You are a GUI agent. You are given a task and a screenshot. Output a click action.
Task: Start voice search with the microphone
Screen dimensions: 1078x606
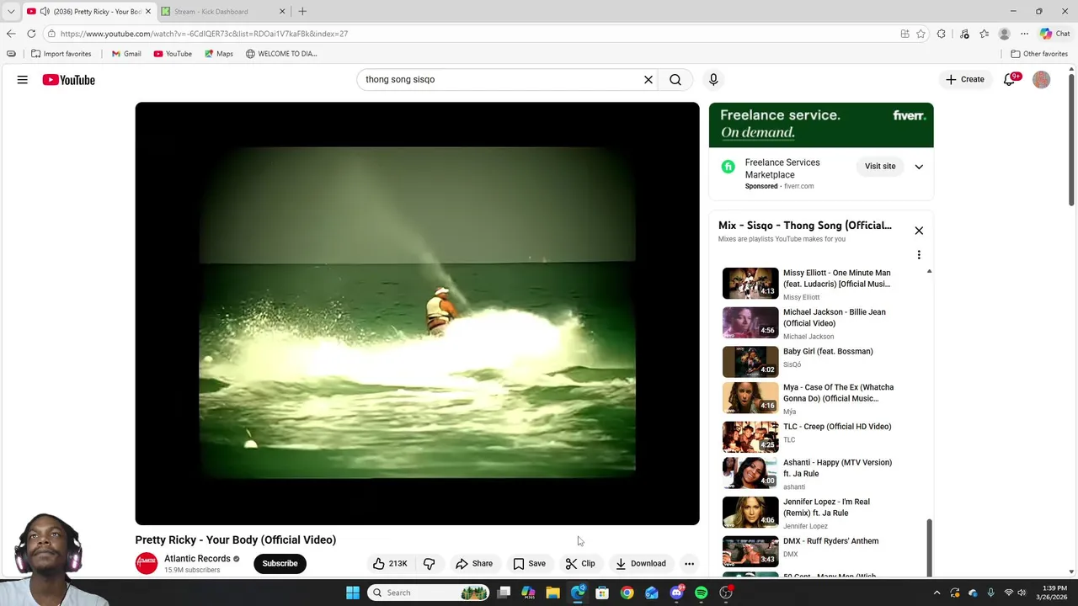pos(713,80)
